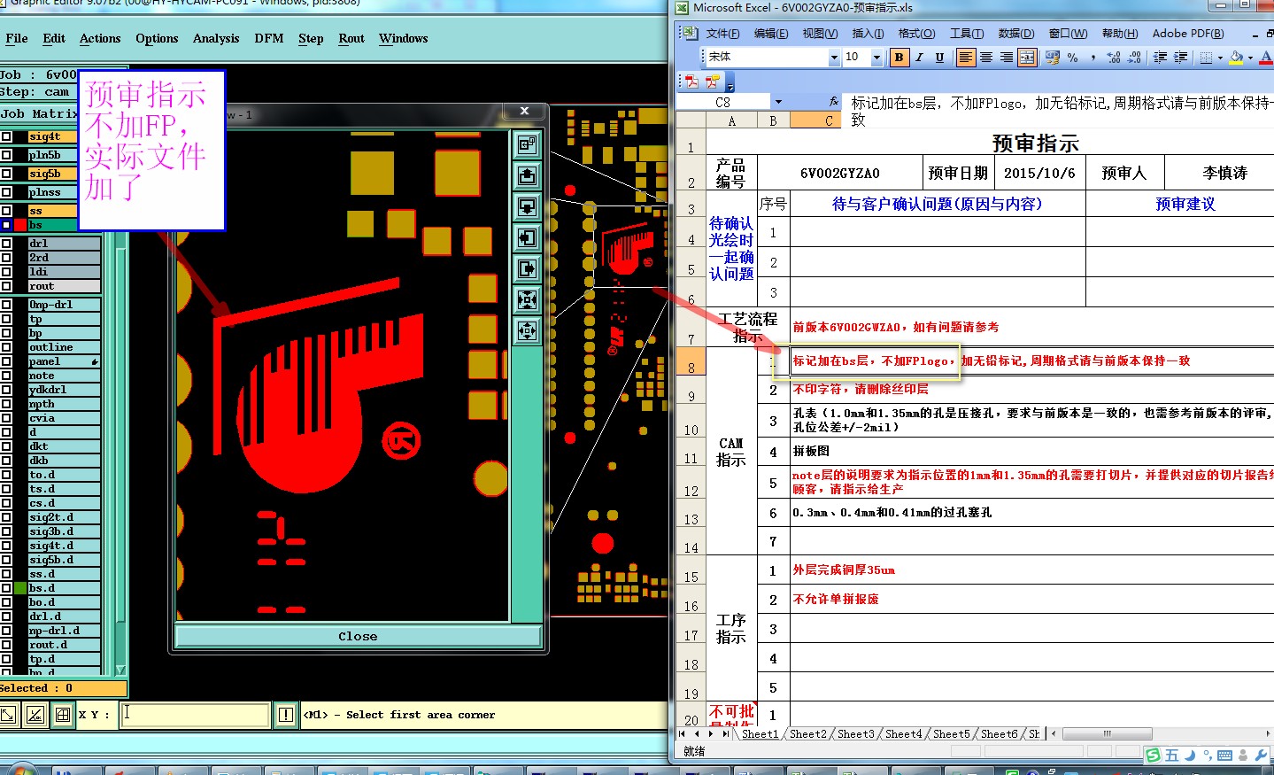Click the X Y coordinate input field

coord(195,715)
